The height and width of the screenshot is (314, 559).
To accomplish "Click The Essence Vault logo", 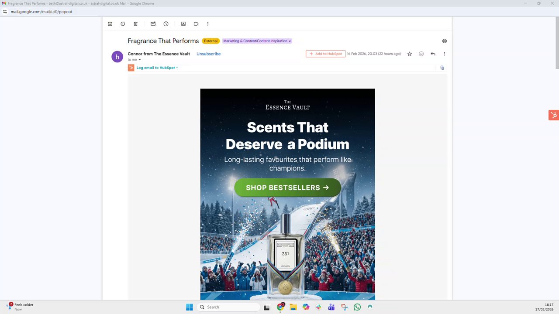I will coord(287,105).
